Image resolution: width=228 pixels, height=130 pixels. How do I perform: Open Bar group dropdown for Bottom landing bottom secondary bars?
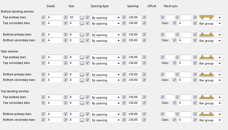[x=210, y=41]
